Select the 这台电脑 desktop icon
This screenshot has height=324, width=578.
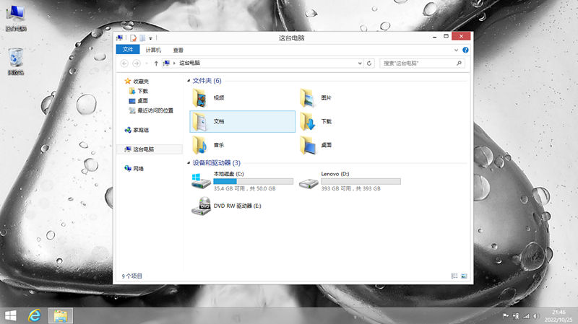tap(16, 18)
